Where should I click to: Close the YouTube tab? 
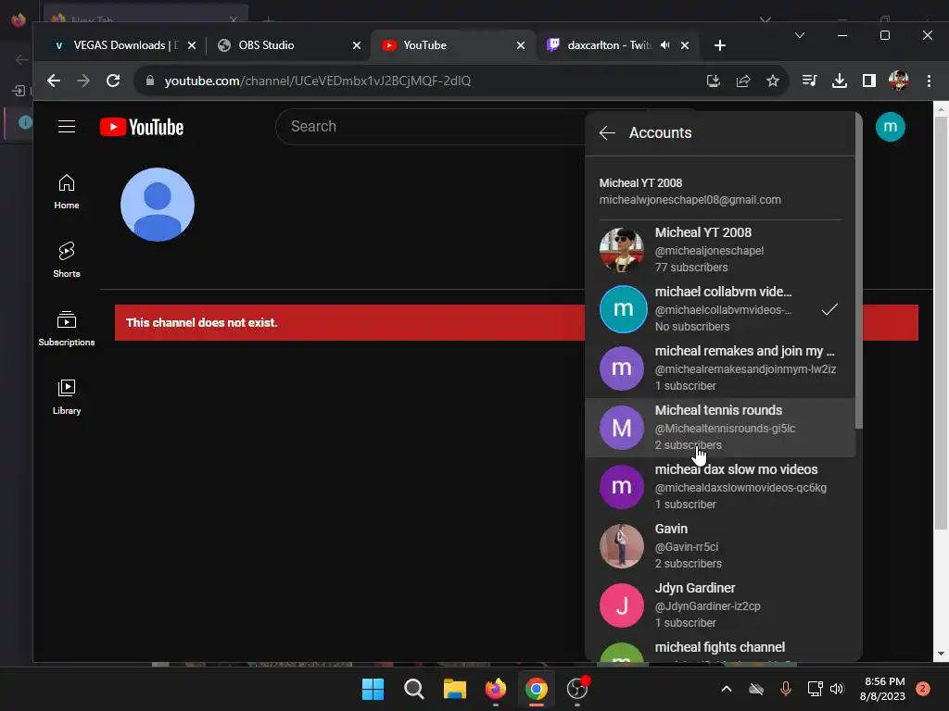click(x=521, y=45)
